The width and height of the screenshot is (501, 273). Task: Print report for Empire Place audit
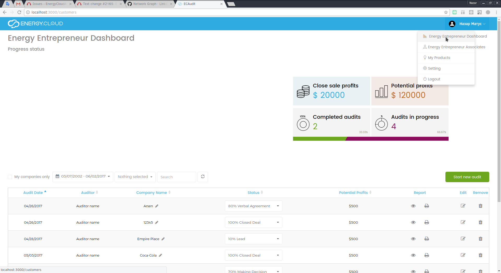[x=427, y=239]
